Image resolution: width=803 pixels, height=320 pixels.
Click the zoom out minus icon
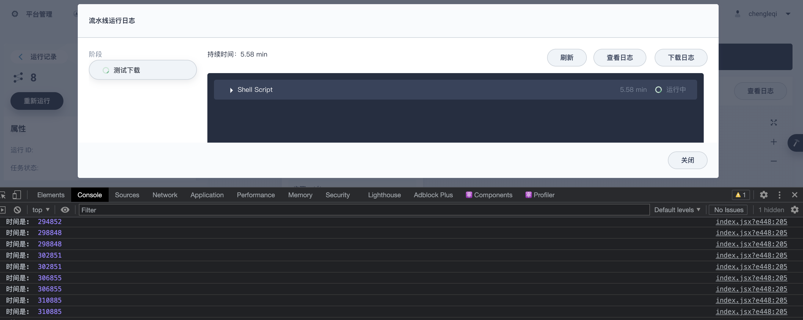click(773, 161)
